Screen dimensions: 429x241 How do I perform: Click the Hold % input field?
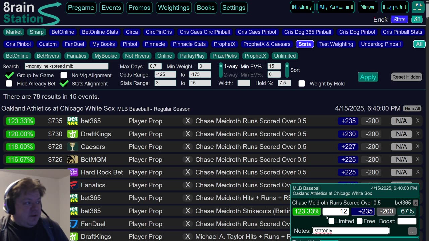click(284, 83)
